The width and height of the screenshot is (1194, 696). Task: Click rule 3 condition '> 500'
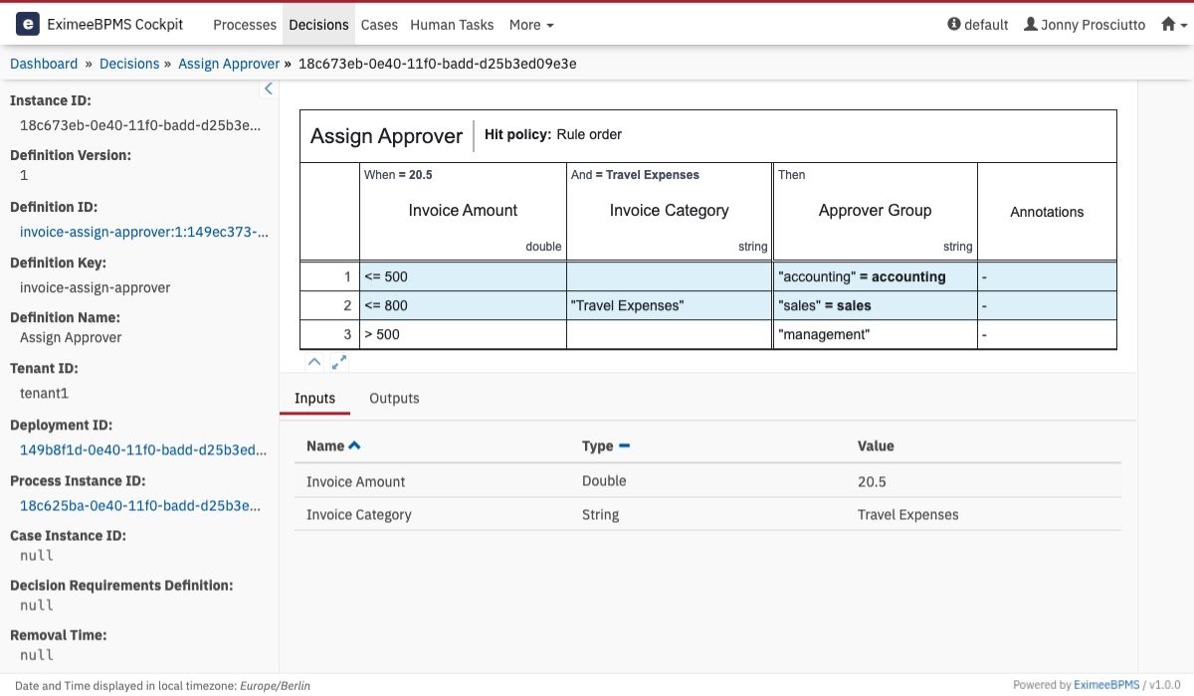[463, 334]
